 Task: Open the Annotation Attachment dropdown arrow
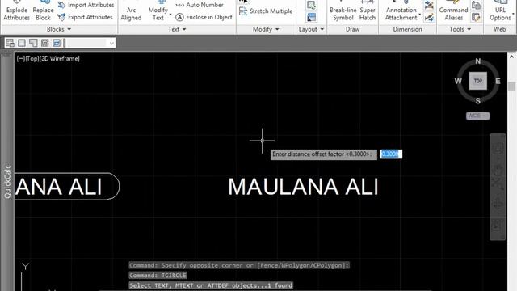pos(420,15)
